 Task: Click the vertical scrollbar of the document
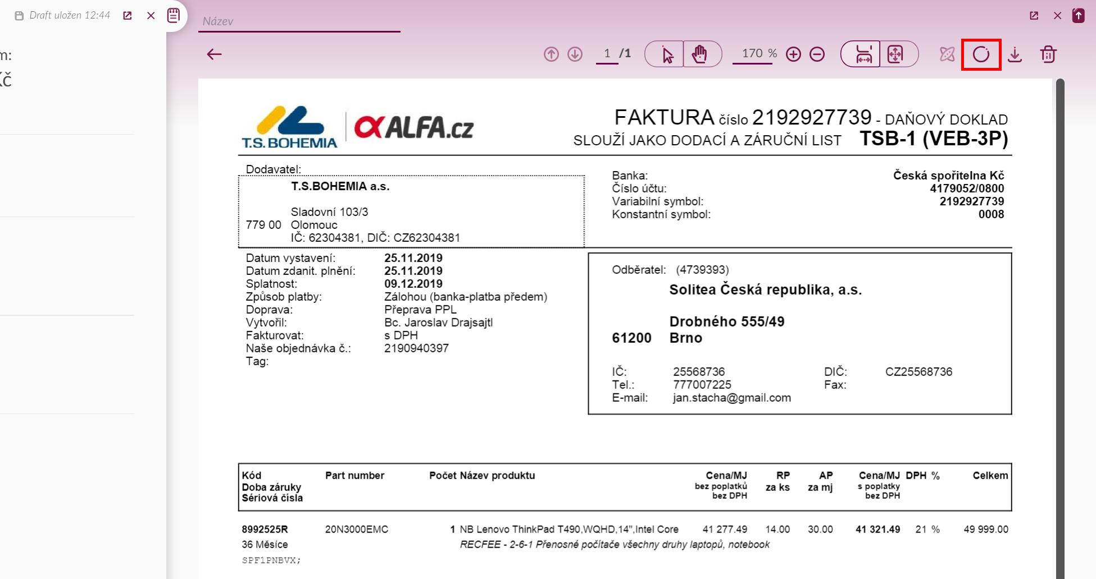click(1060, 328)
